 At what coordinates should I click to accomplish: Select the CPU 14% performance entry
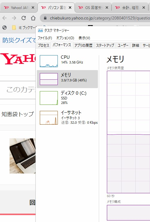pyautogui.click(x=67, y=61)
